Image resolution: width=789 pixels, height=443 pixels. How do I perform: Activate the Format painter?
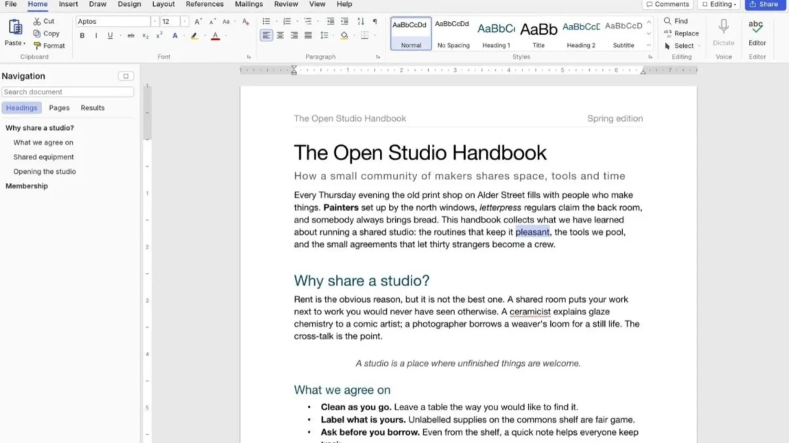point(49,46)
